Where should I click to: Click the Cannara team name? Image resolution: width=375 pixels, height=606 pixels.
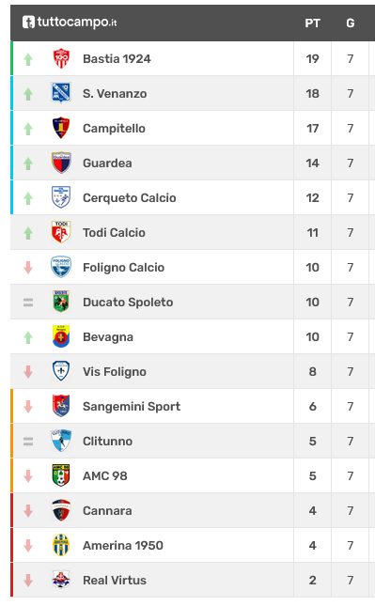[107, 510]
